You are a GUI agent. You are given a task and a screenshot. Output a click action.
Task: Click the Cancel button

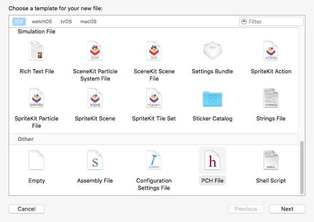pyautogui.click(x=27, y=209)
